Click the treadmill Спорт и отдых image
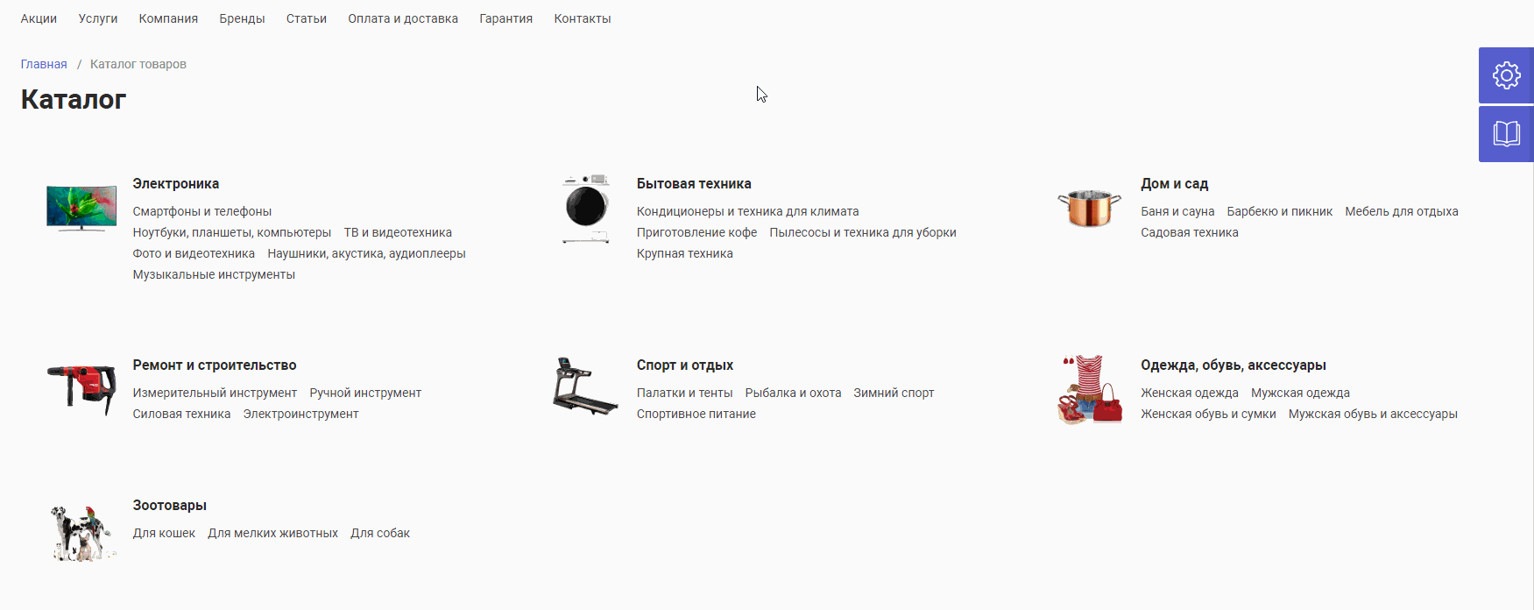 585,387
